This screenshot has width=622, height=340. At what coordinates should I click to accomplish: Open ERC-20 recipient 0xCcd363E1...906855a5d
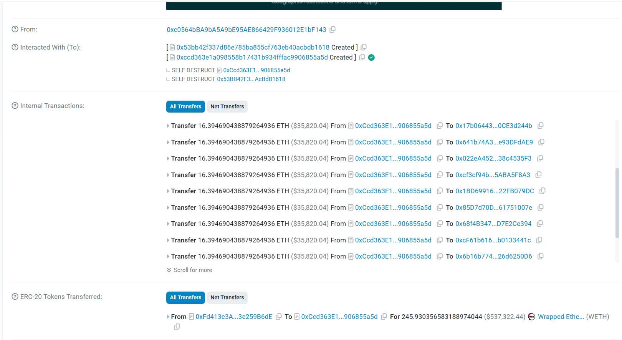pyautogui.click(x=339, y=317)
